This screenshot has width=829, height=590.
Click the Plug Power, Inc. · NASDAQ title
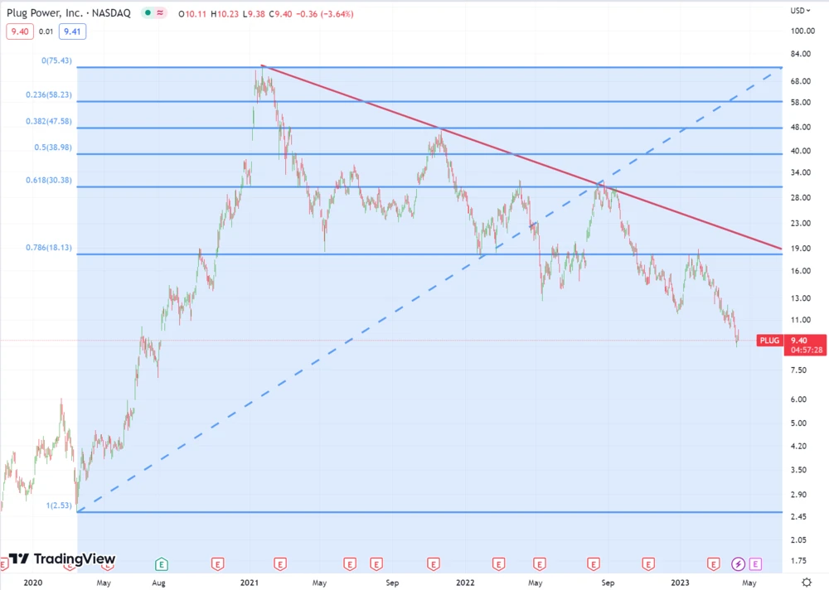click(69, 13)
